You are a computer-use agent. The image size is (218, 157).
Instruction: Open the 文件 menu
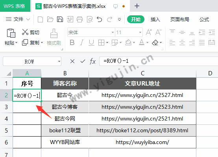click(x=18, y=19)
